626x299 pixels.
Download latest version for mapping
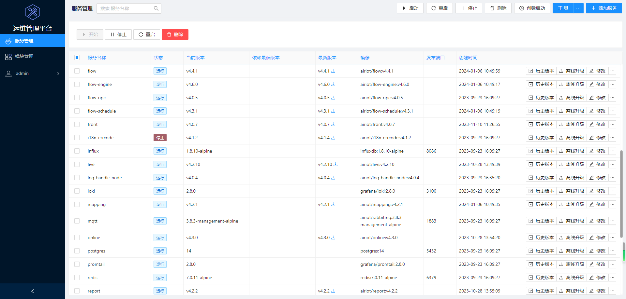pyautogui.click(x=333, y=204)
